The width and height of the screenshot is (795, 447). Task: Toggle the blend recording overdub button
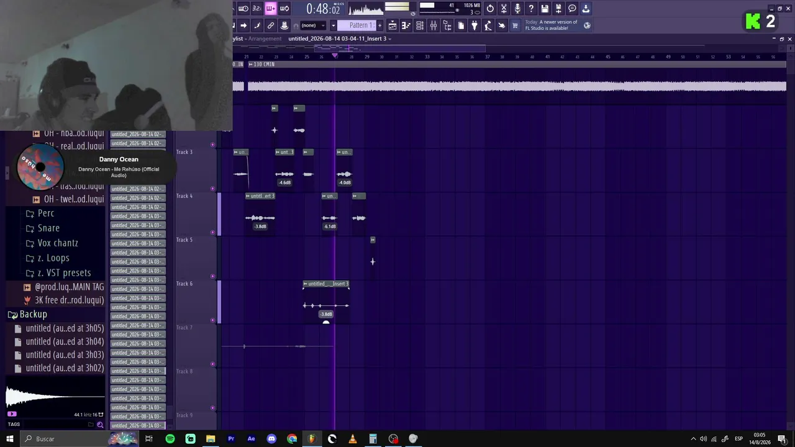271,9
